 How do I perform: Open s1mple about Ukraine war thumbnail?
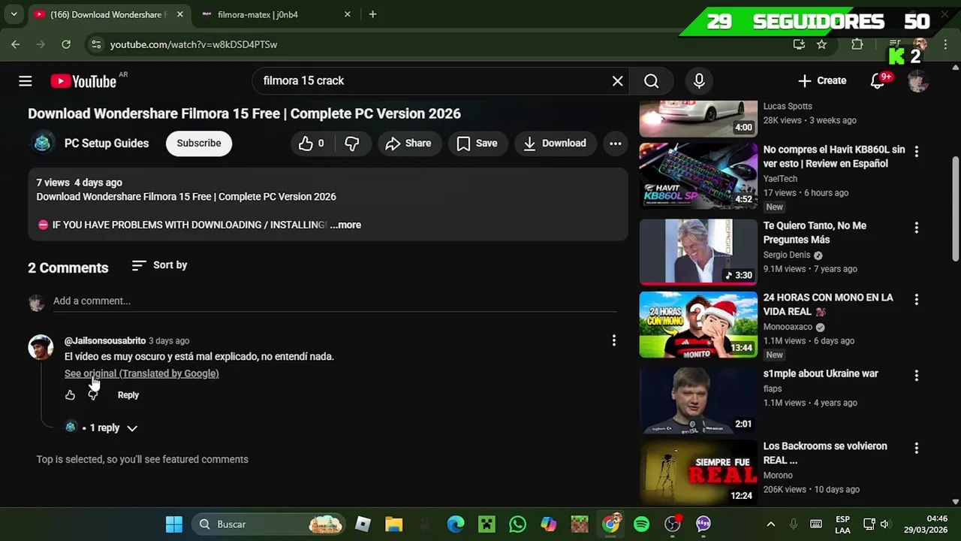pyautogui.click(x=698, y=400)
